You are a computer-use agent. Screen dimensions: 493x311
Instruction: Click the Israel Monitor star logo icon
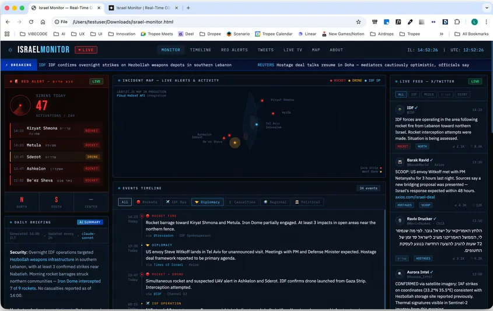coord(11,50)
